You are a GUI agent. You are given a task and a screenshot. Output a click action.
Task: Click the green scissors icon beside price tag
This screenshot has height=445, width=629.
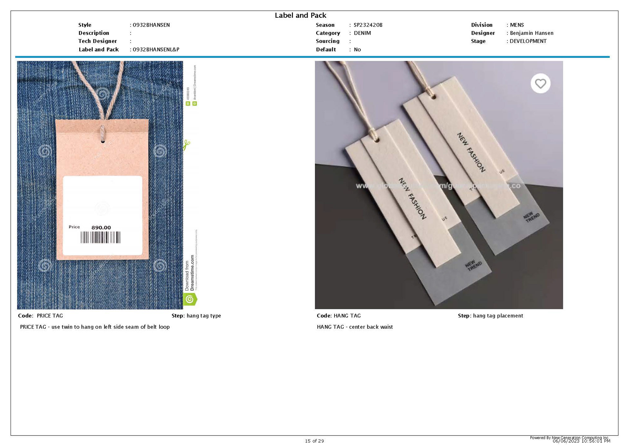[x=186, y=145]
